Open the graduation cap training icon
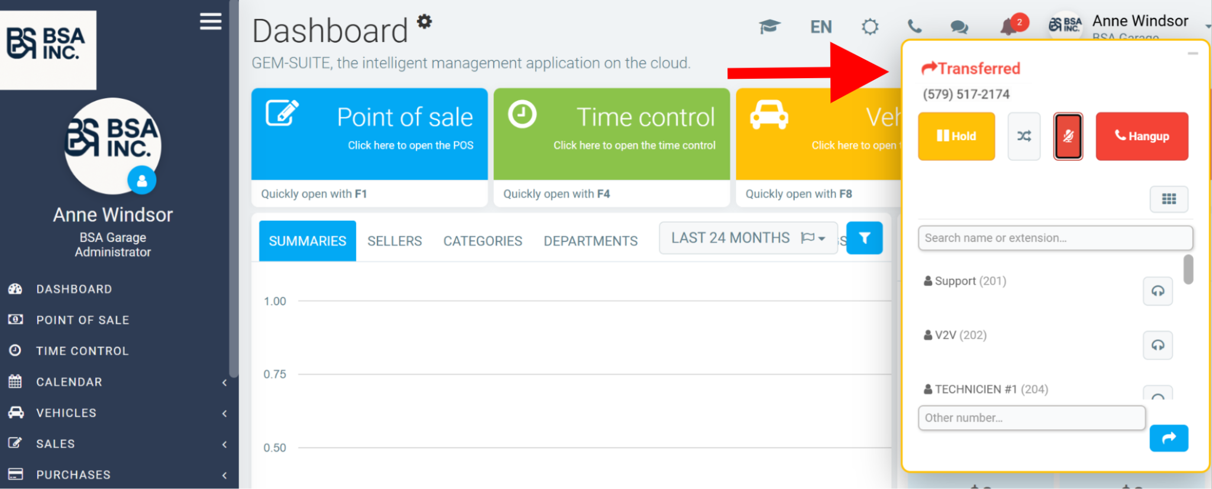The height and width of the screenshot is (489, 1212). [769, 27]
